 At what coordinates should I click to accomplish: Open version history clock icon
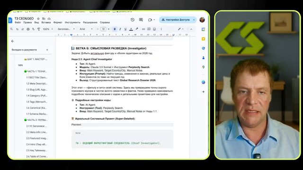133,20
